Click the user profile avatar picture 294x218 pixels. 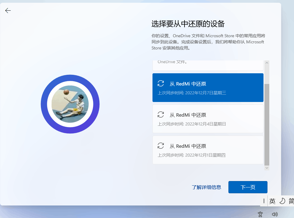coord(70,104)
